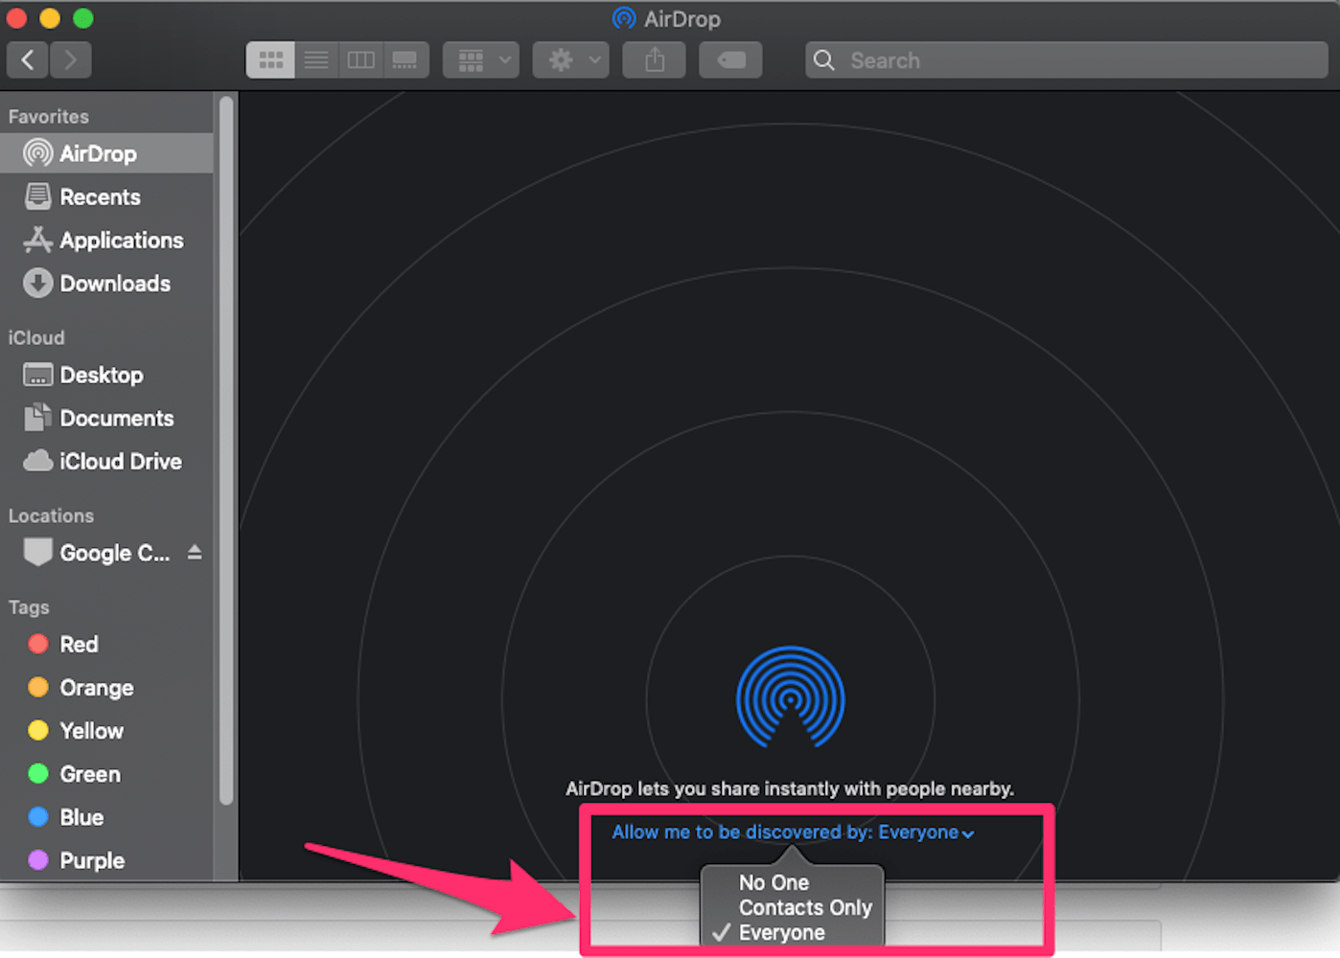This screenshot has height=958, width=1340.
Task: Open iCloud Drive in the sidebar
Action: pos(120,461)
